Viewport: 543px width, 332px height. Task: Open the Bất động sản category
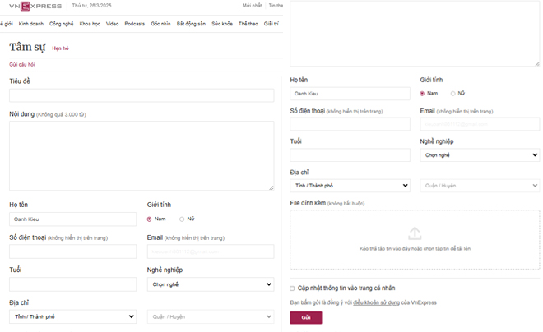click(x=191, y=24)
